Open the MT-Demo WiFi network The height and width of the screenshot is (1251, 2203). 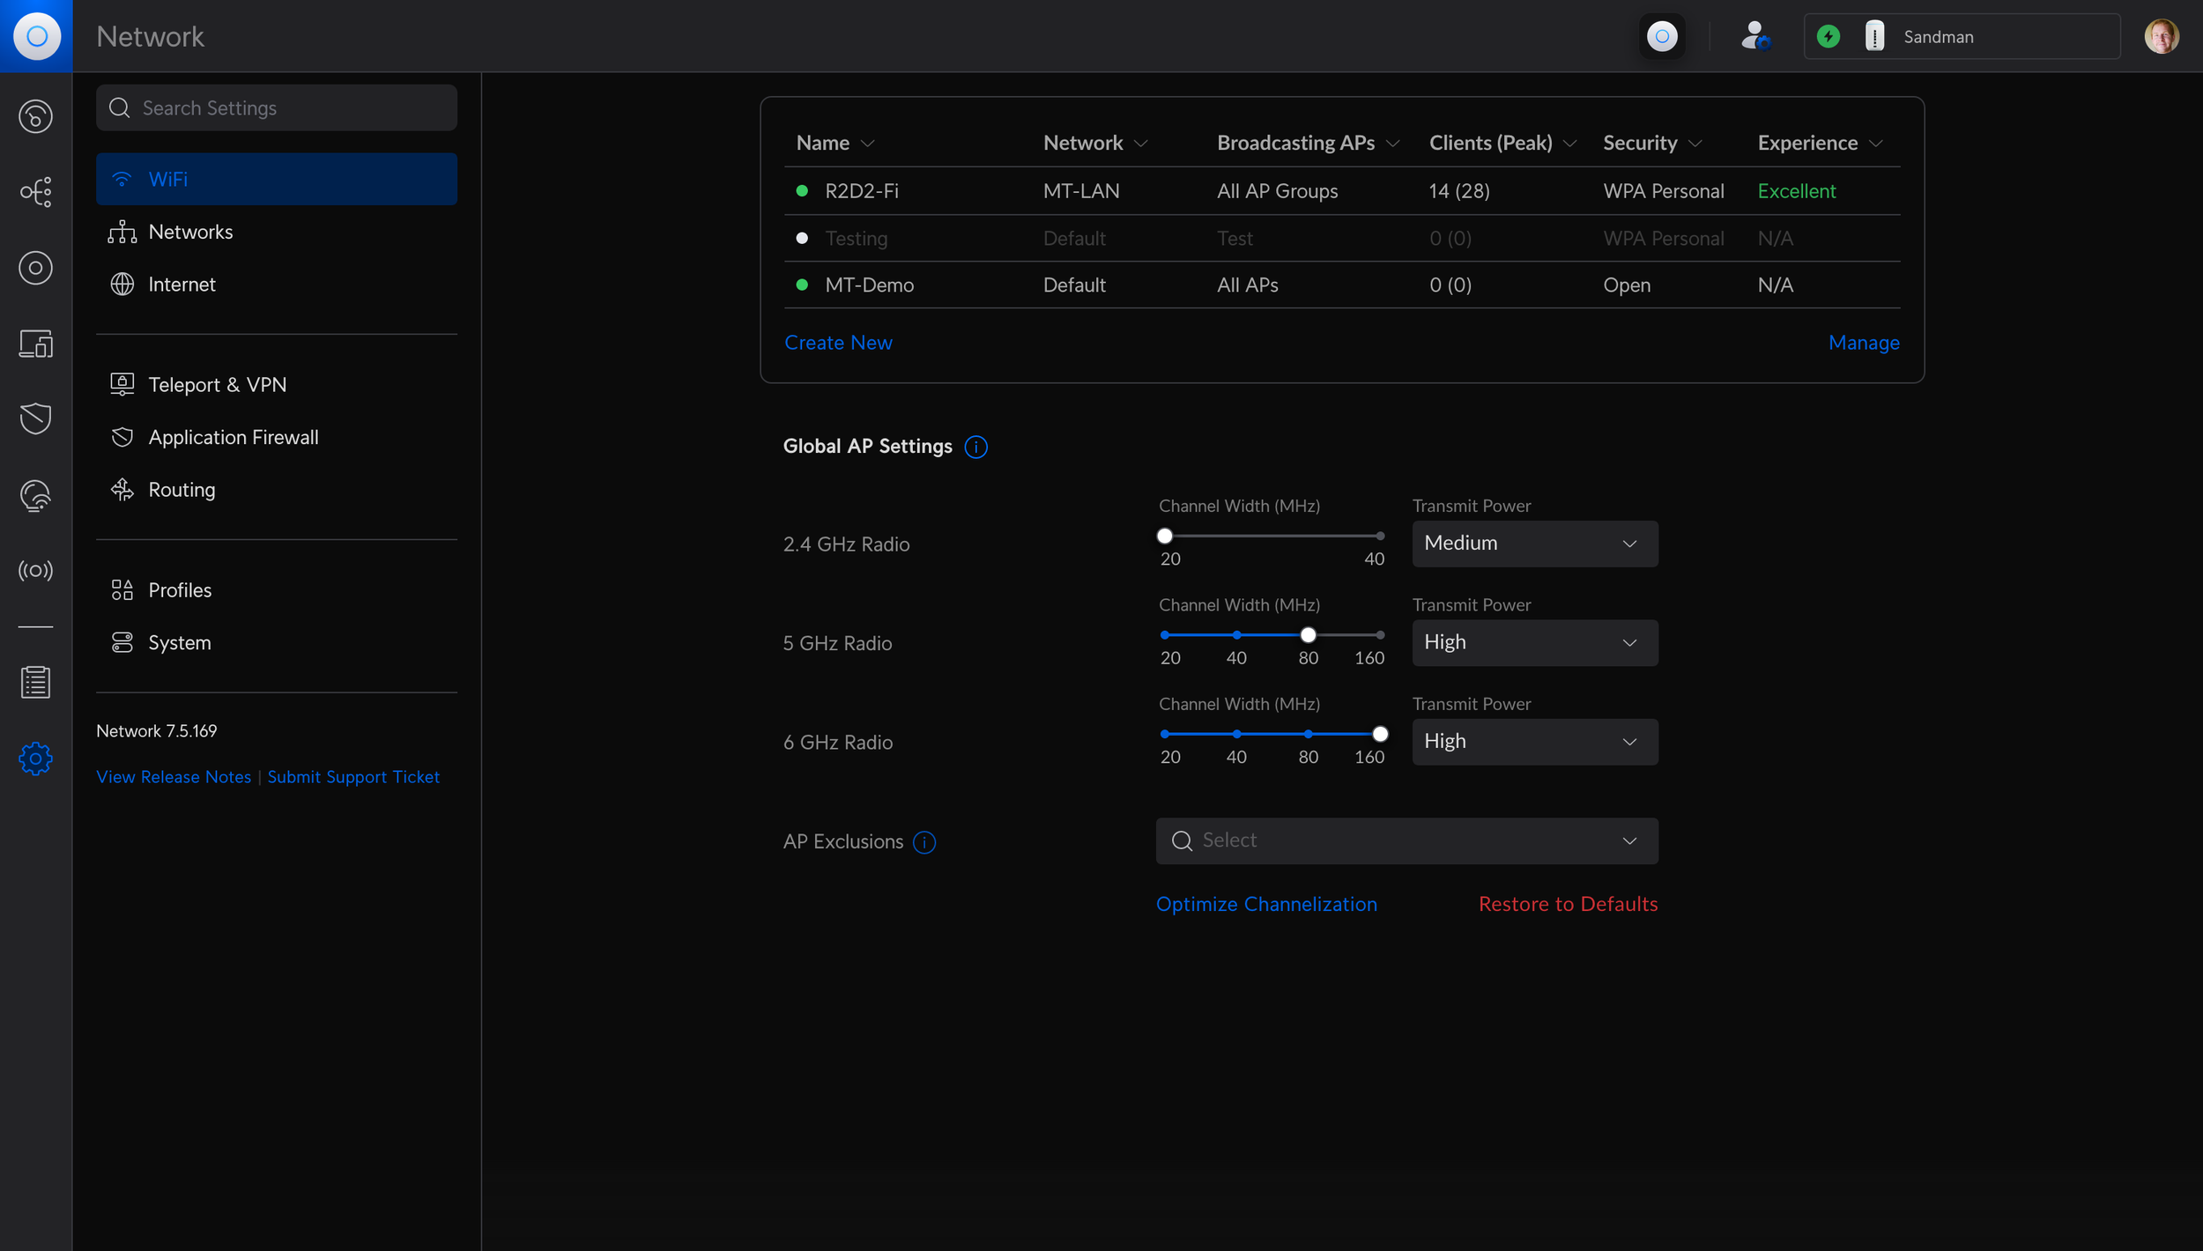click(1341, 285)
